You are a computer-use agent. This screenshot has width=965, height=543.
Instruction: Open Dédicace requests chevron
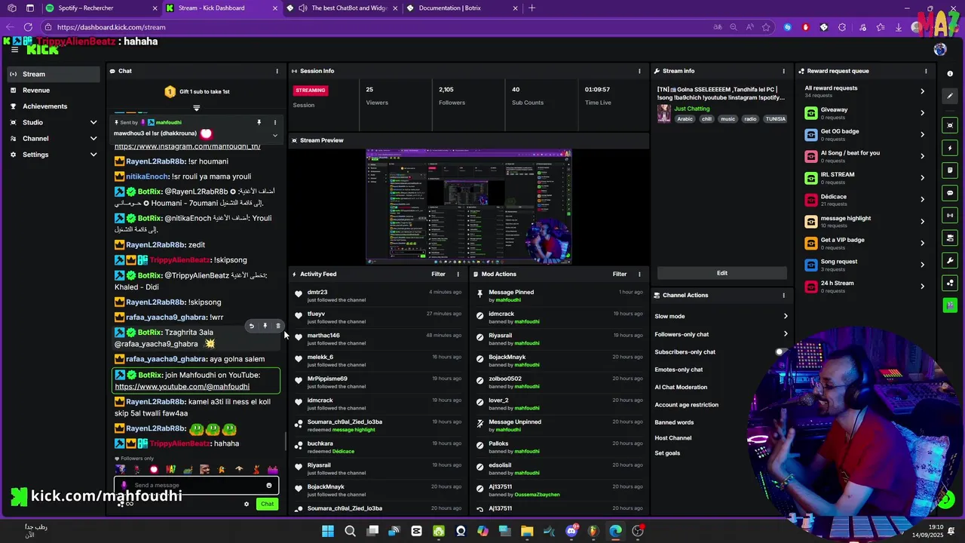922,200
